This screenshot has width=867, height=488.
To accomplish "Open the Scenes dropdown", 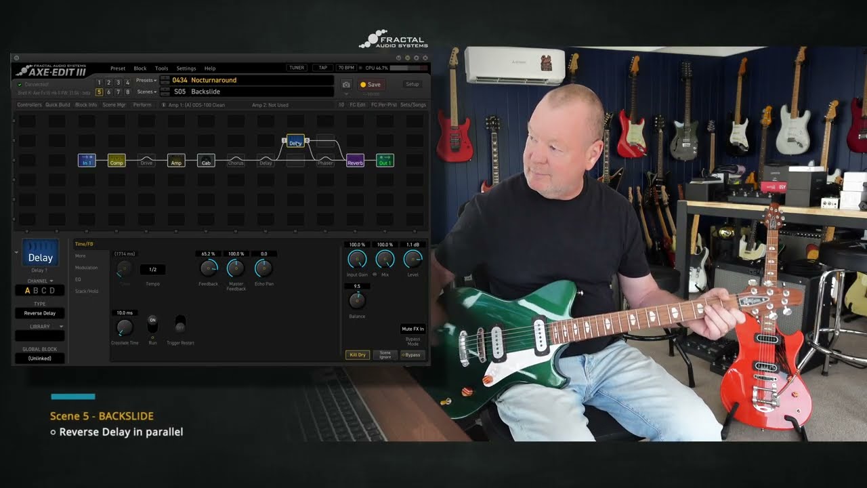I will (x=146, y=91).
